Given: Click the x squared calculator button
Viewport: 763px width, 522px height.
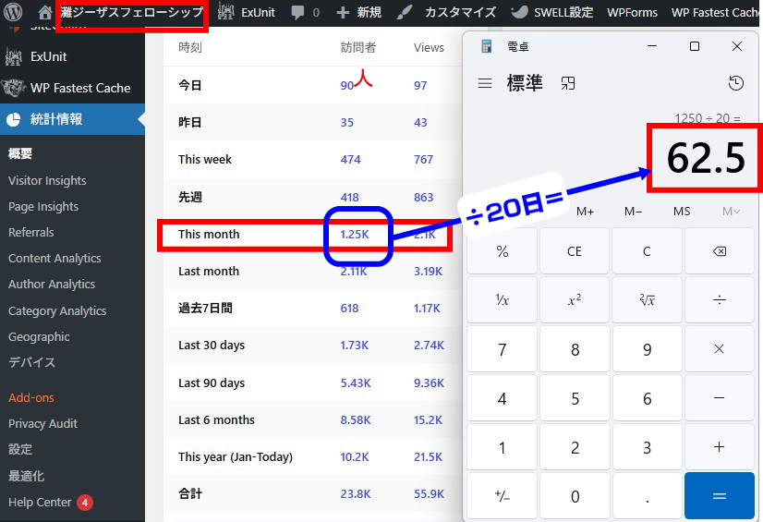Looking at the screenshot, I should pos(574,299).
